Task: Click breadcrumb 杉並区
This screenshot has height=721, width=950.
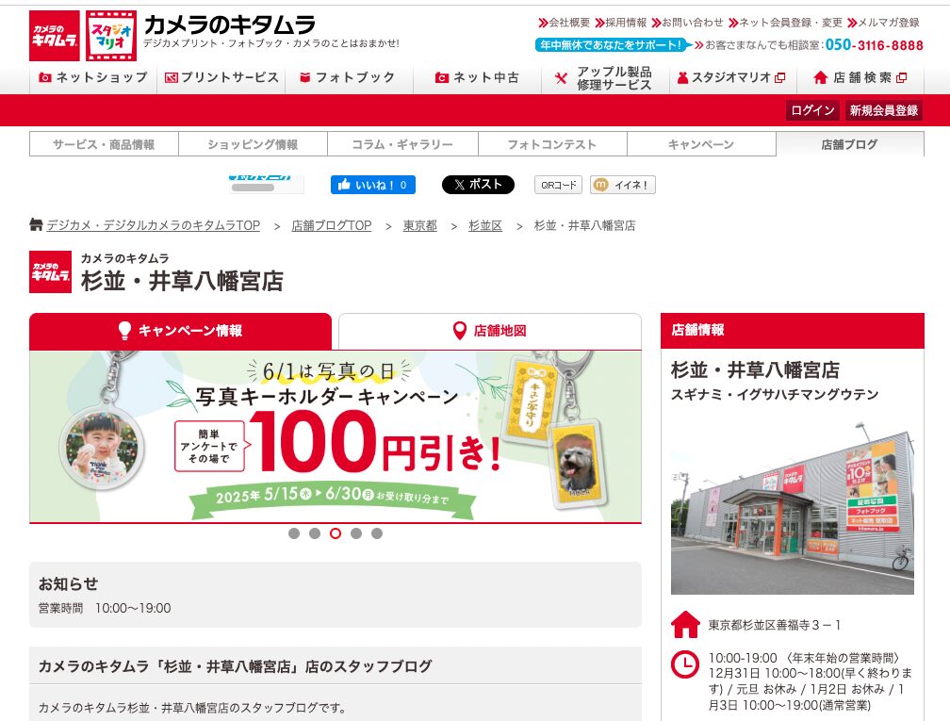Action: [x=485, y=225]
